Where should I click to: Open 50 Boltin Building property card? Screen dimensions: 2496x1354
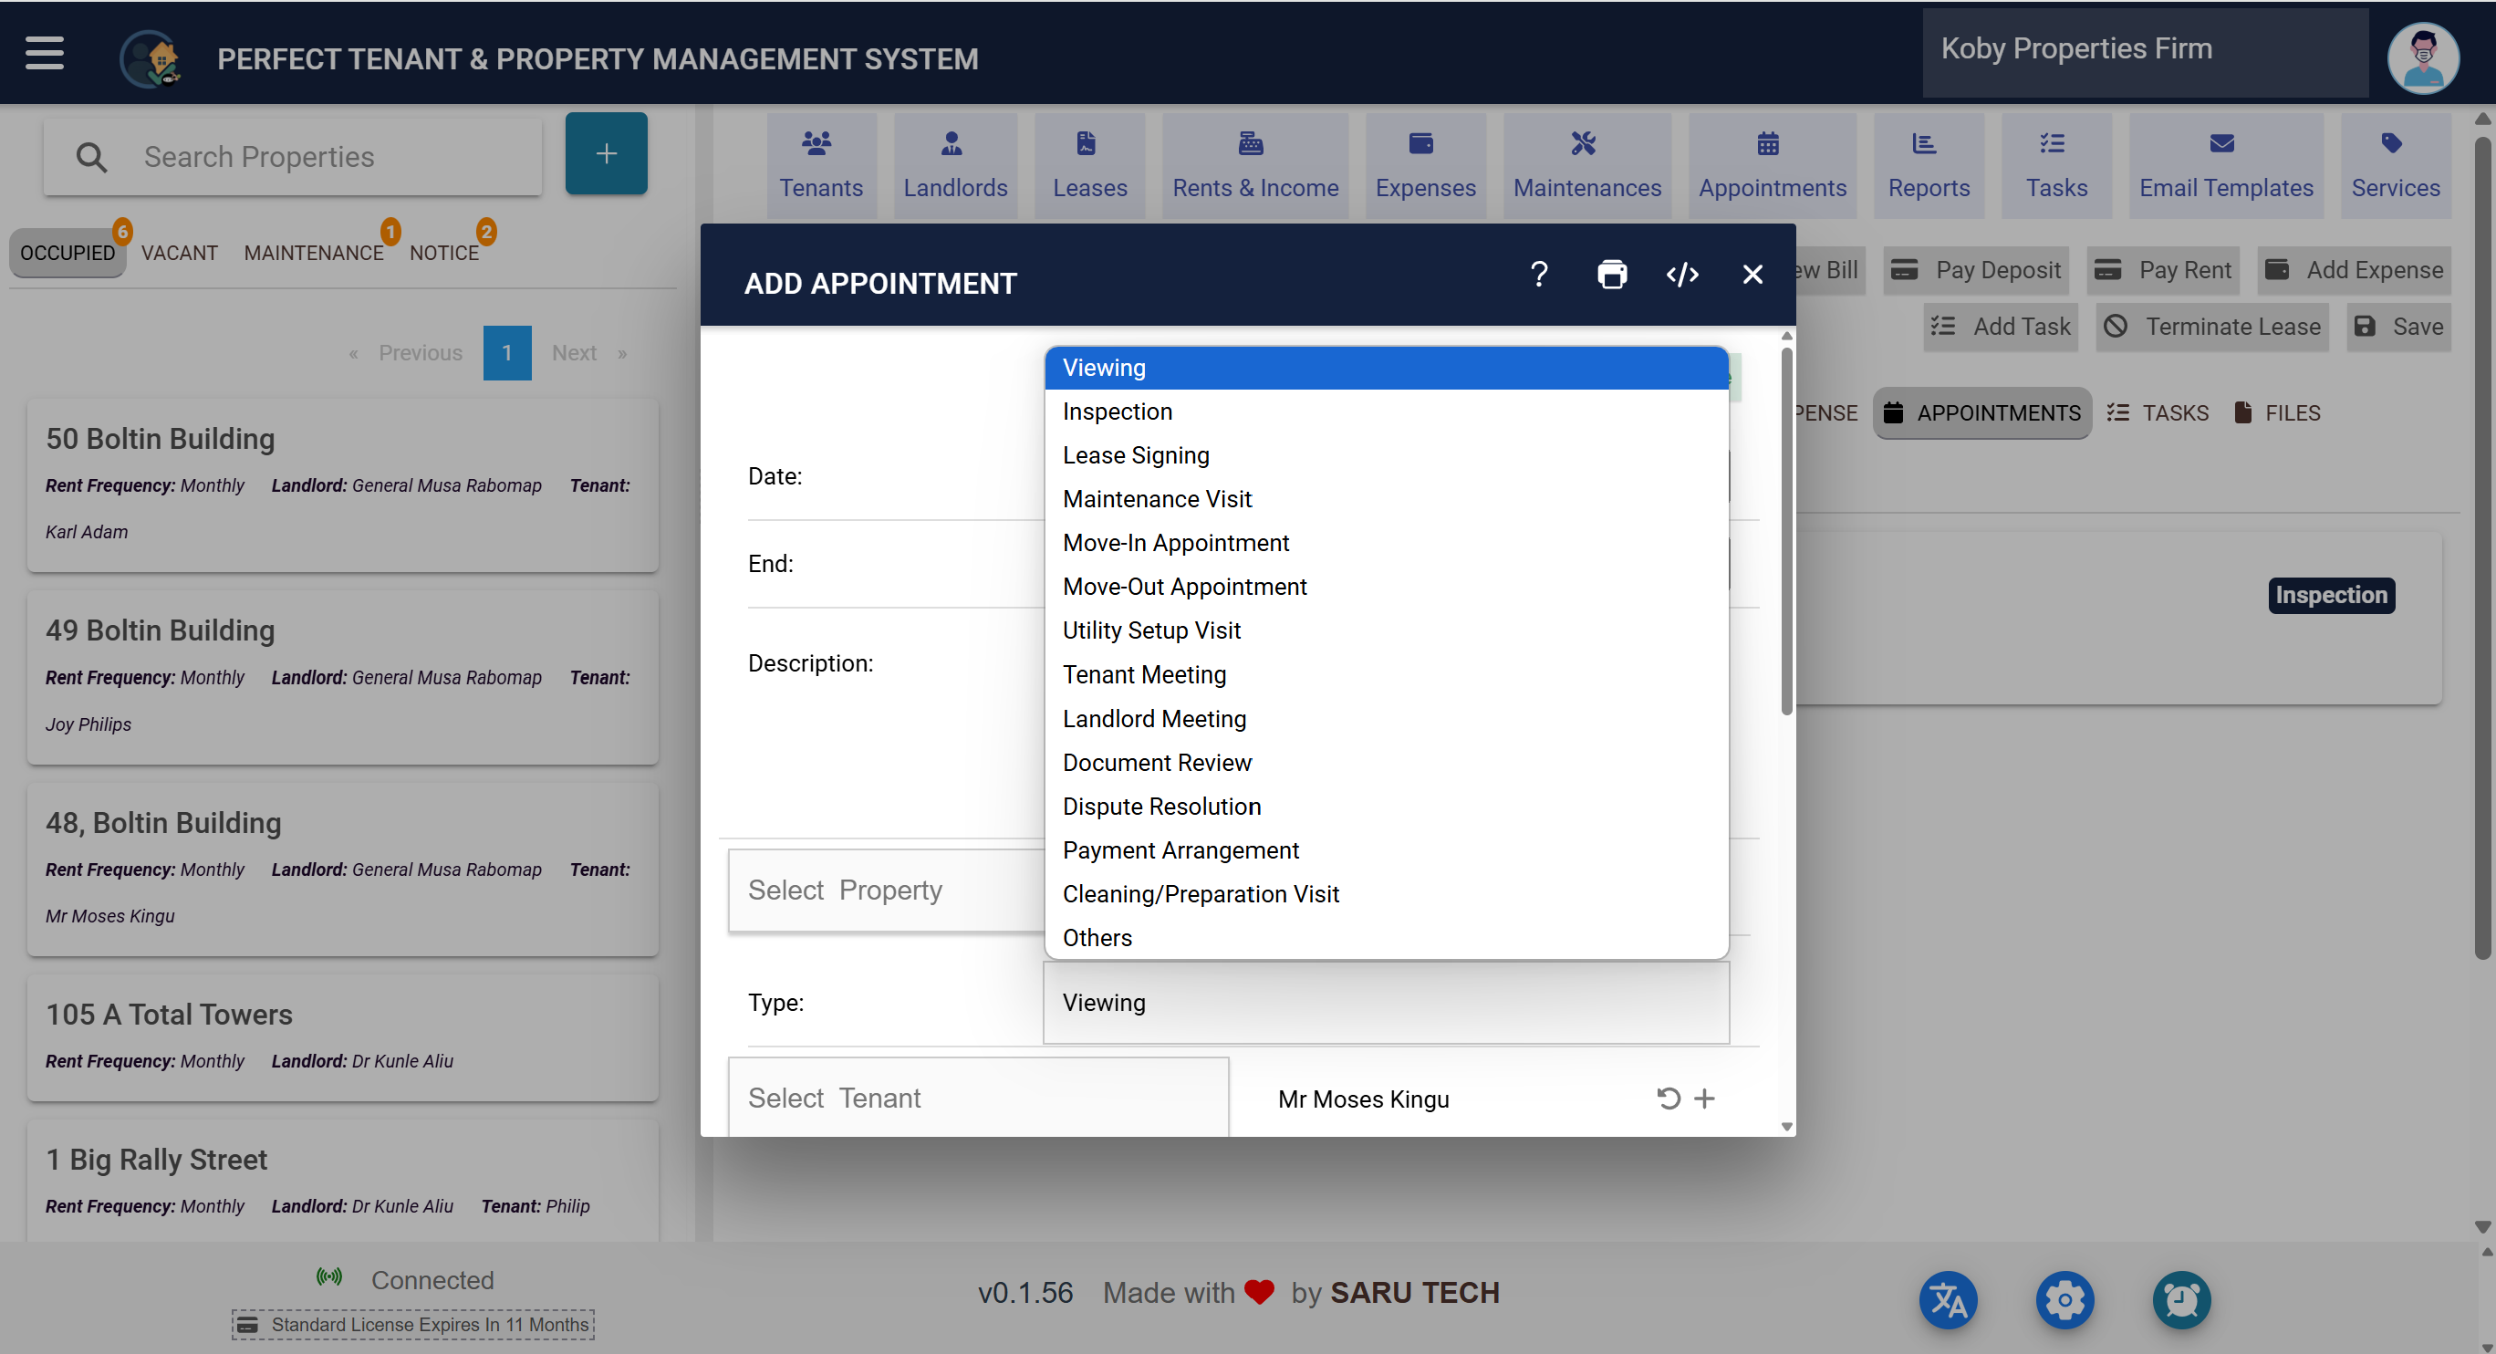343,484
